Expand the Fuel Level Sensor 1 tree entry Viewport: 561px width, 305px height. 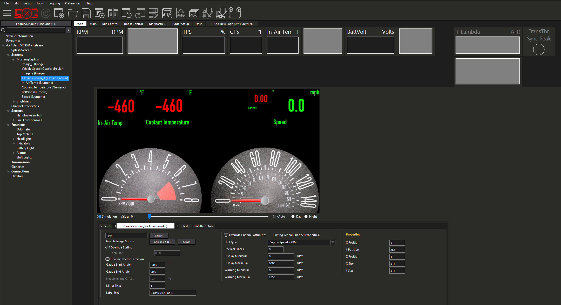pyautogui.click(x=13, y=120)
